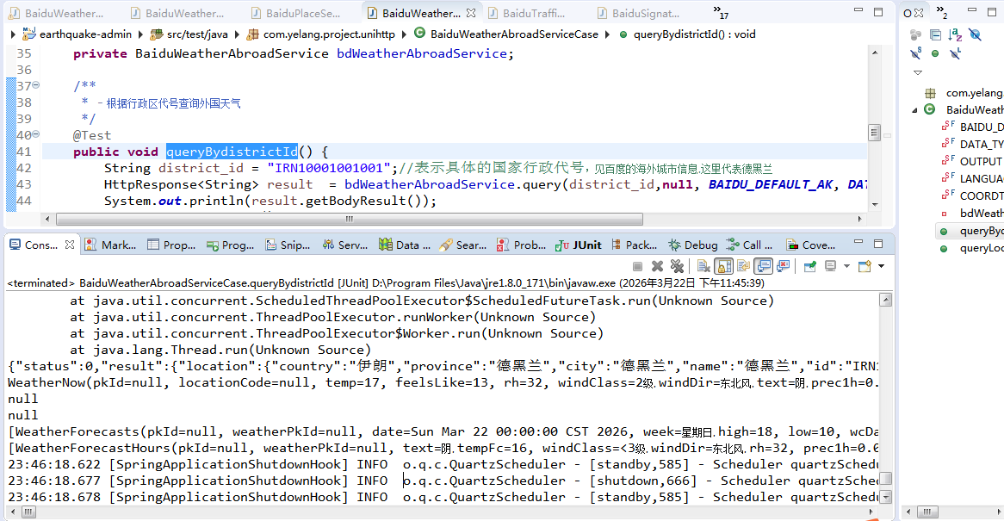Select the LANGUA... field in the Outline

click(x=972, y=178)
